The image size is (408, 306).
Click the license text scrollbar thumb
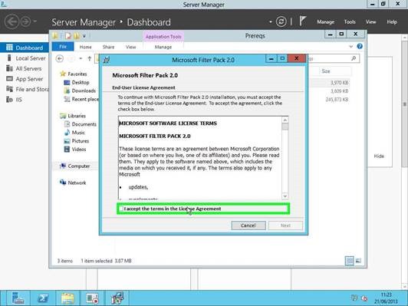click(285, 127)
